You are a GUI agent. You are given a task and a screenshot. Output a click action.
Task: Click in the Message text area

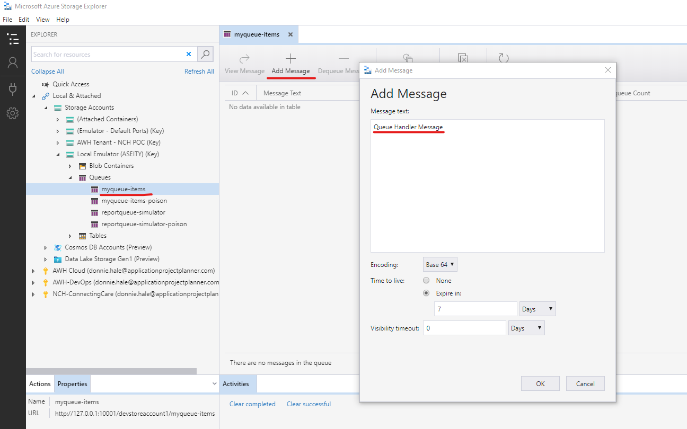pos(488,186)
